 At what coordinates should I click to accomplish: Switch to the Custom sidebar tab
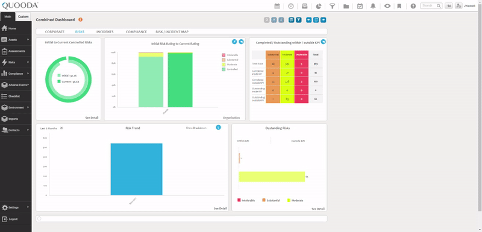[23, 17]
